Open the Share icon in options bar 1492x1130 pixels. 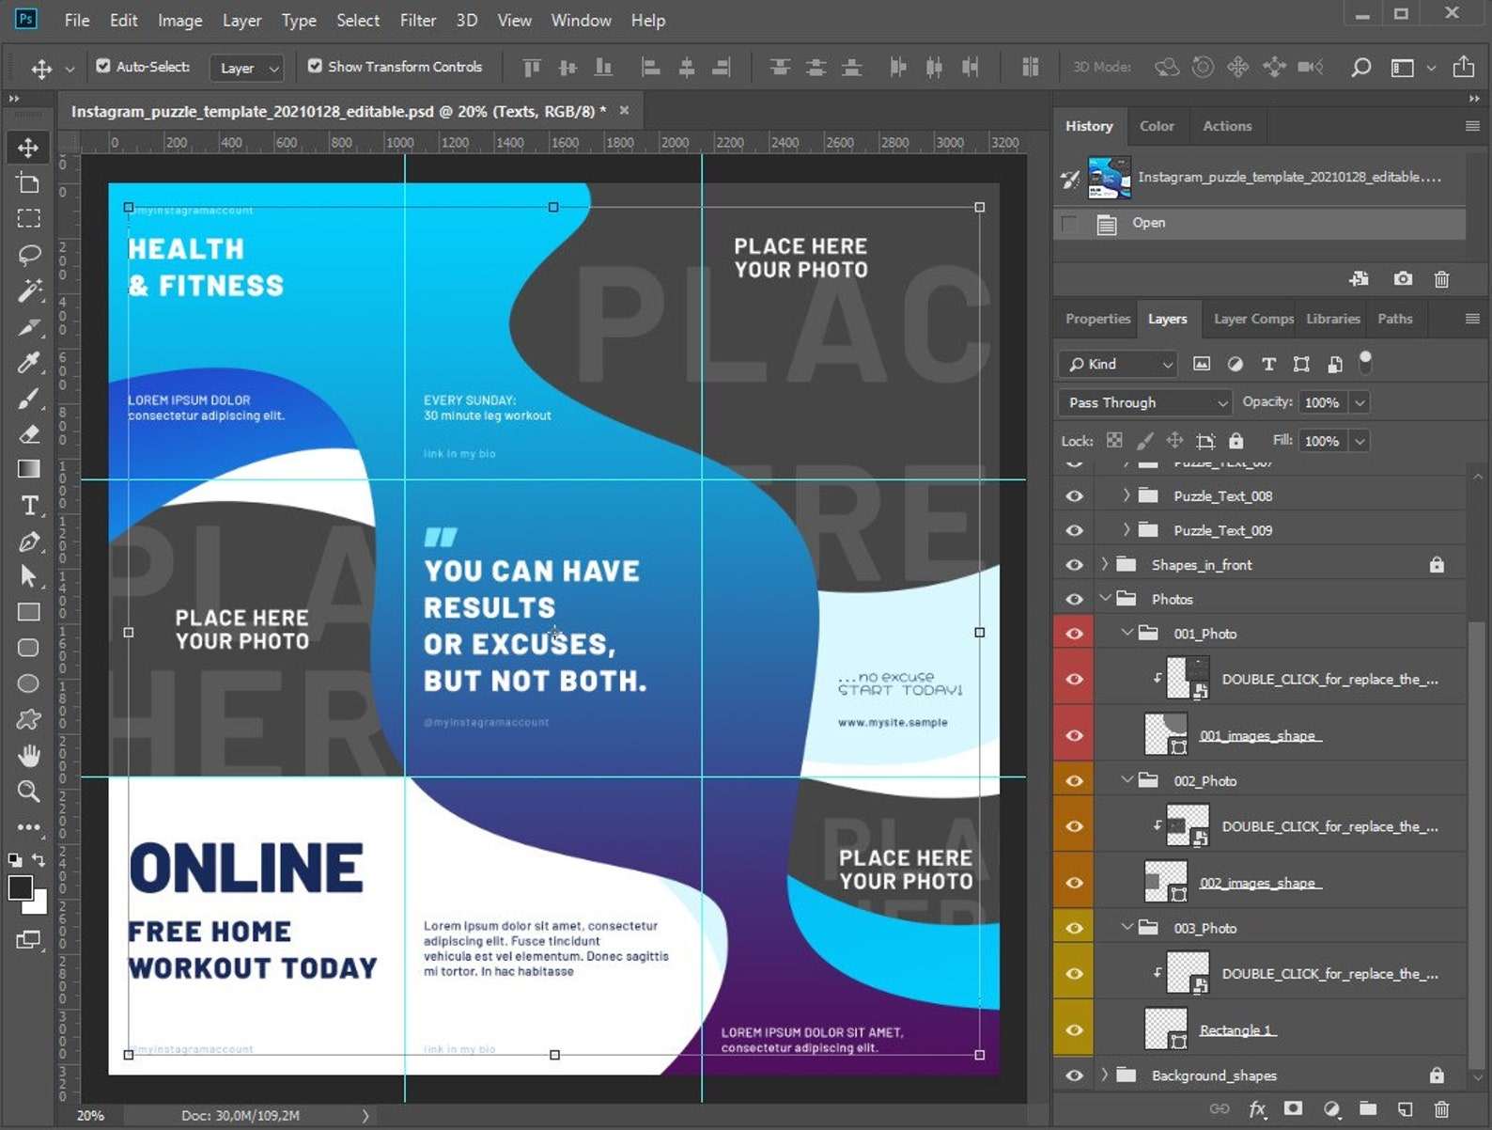click(1463, 67)
